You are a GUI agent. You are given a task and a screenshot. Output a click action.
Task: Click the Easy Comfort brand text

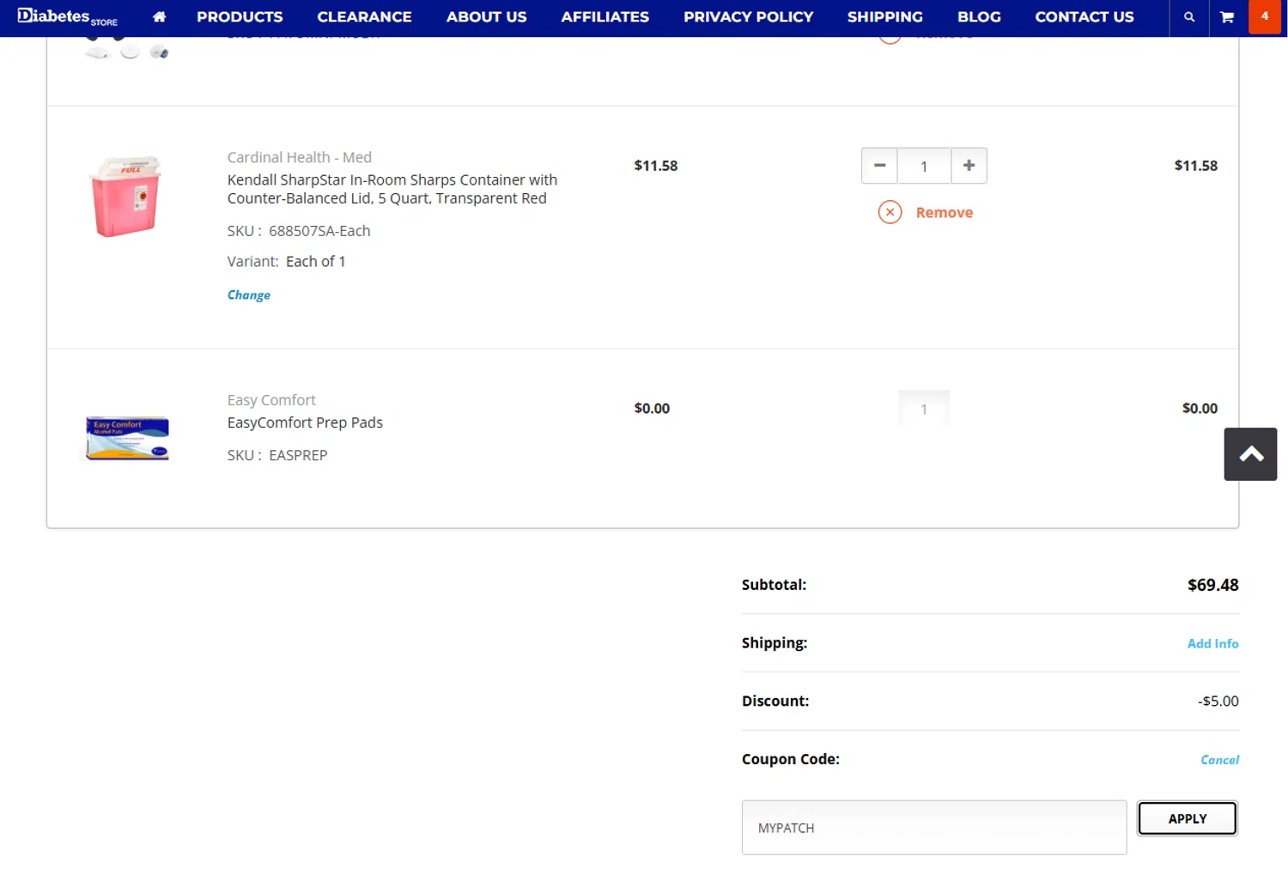click(271, 400)
